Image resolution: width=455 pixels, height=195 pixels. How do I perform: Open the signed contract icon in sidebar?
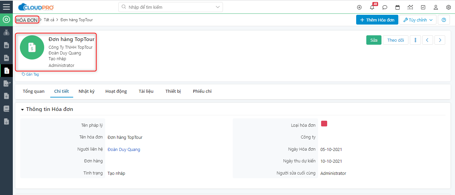coord(6,83)
